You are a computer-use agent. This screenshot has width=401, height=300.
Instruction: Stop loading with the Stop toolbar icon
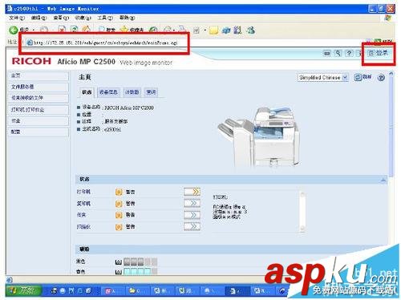point(62,30)
